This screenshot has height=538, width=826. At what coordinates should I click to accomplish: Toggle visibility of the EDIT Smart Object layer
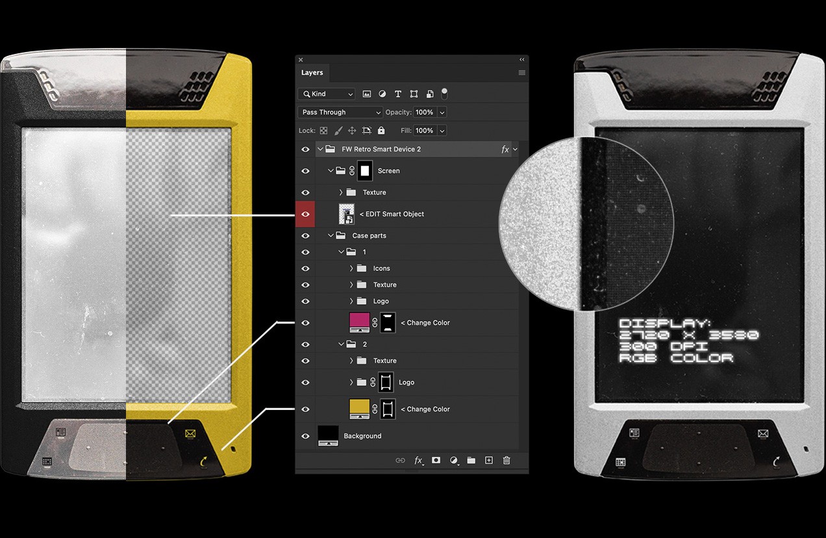point(305,214)
